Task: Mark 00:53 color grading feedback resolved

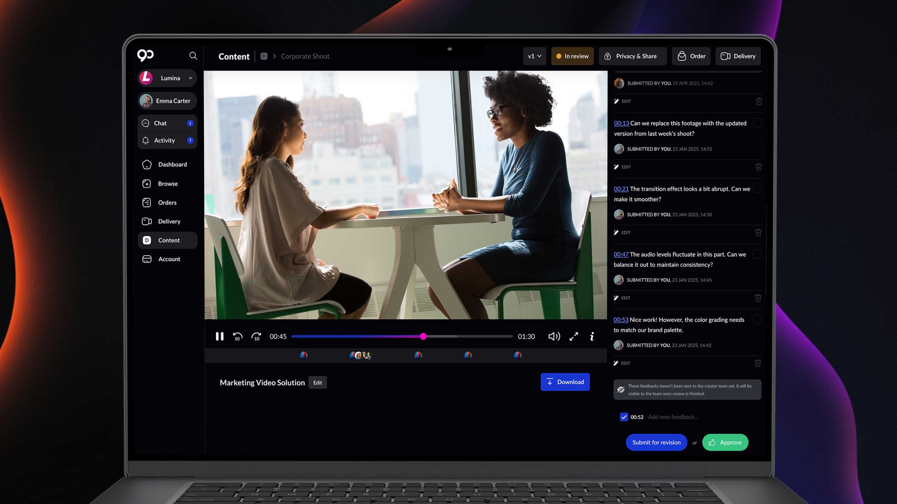Action: [756, 319]
